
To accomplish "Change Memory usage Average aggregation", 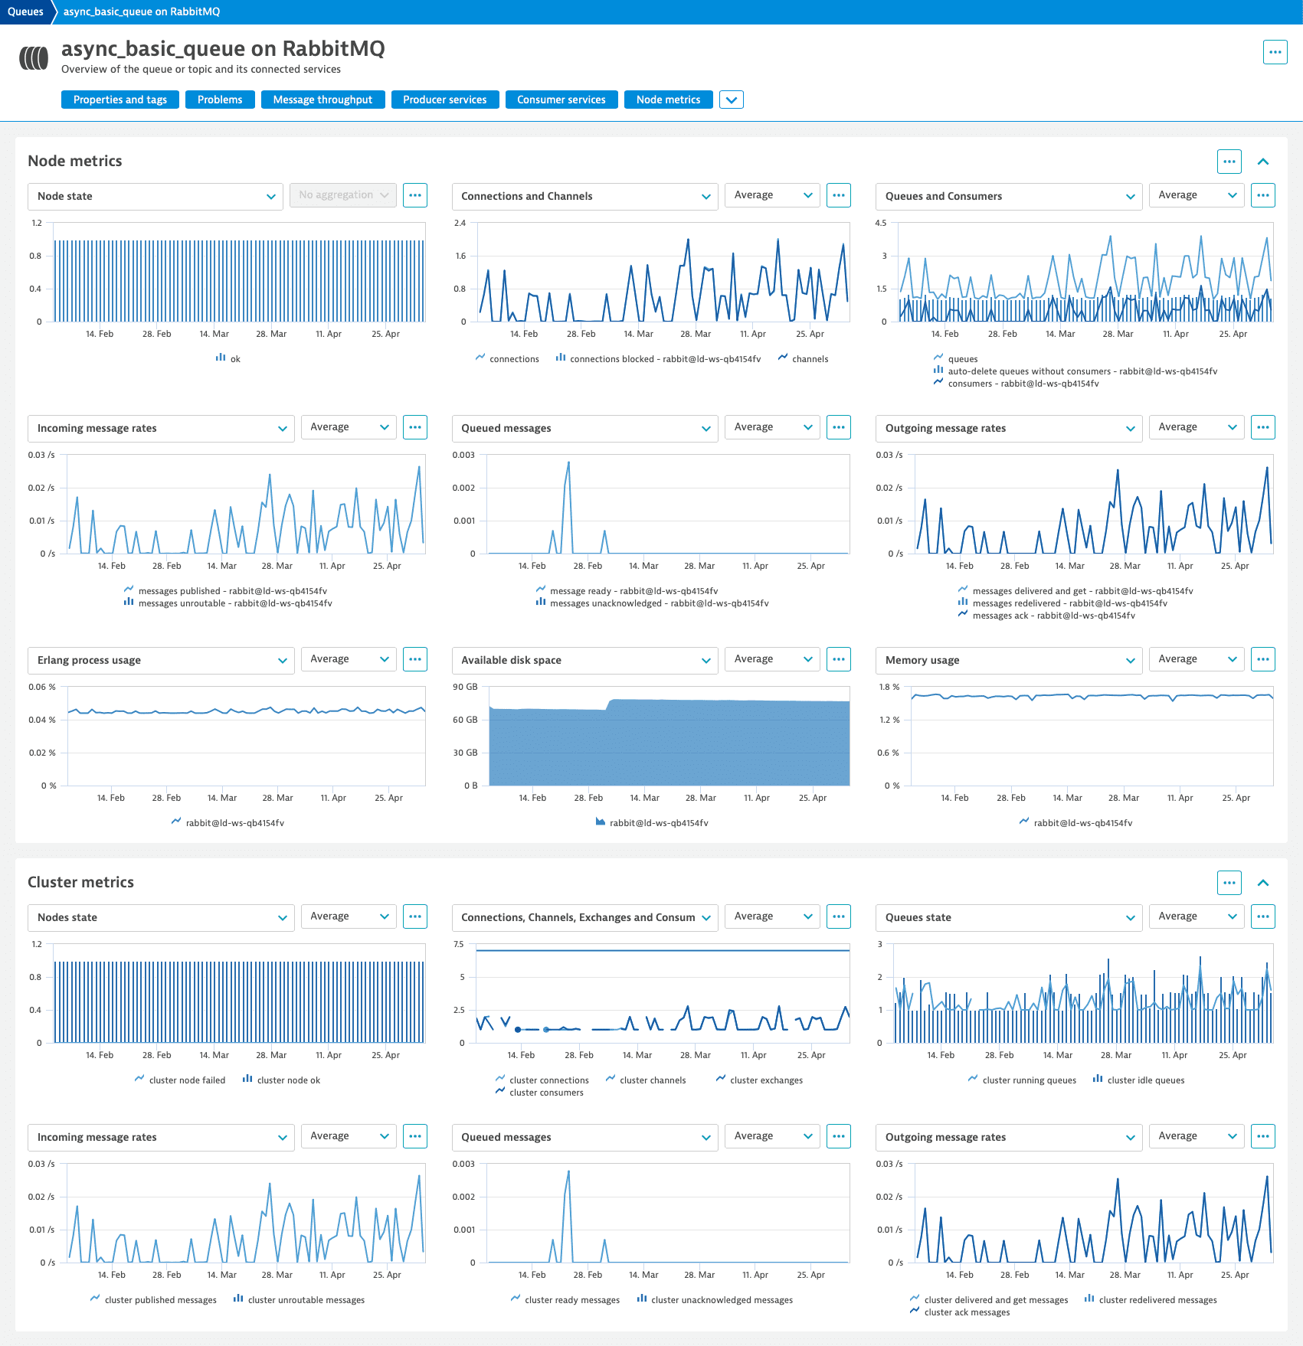I will click(1197, 659).
